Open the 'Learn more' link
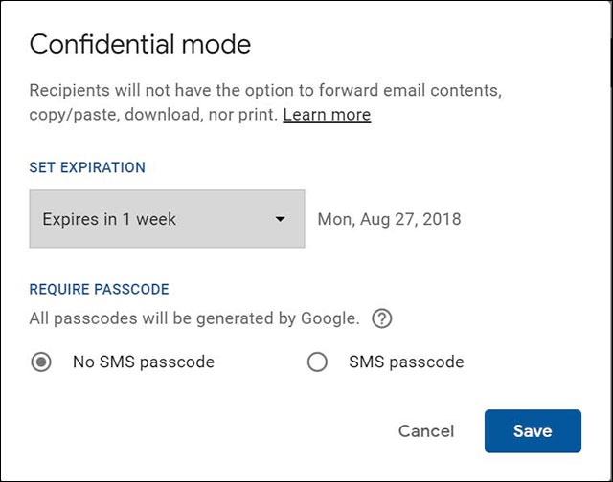Image resolution: width=613 pixels, height=482 pixels. (327, 115)
